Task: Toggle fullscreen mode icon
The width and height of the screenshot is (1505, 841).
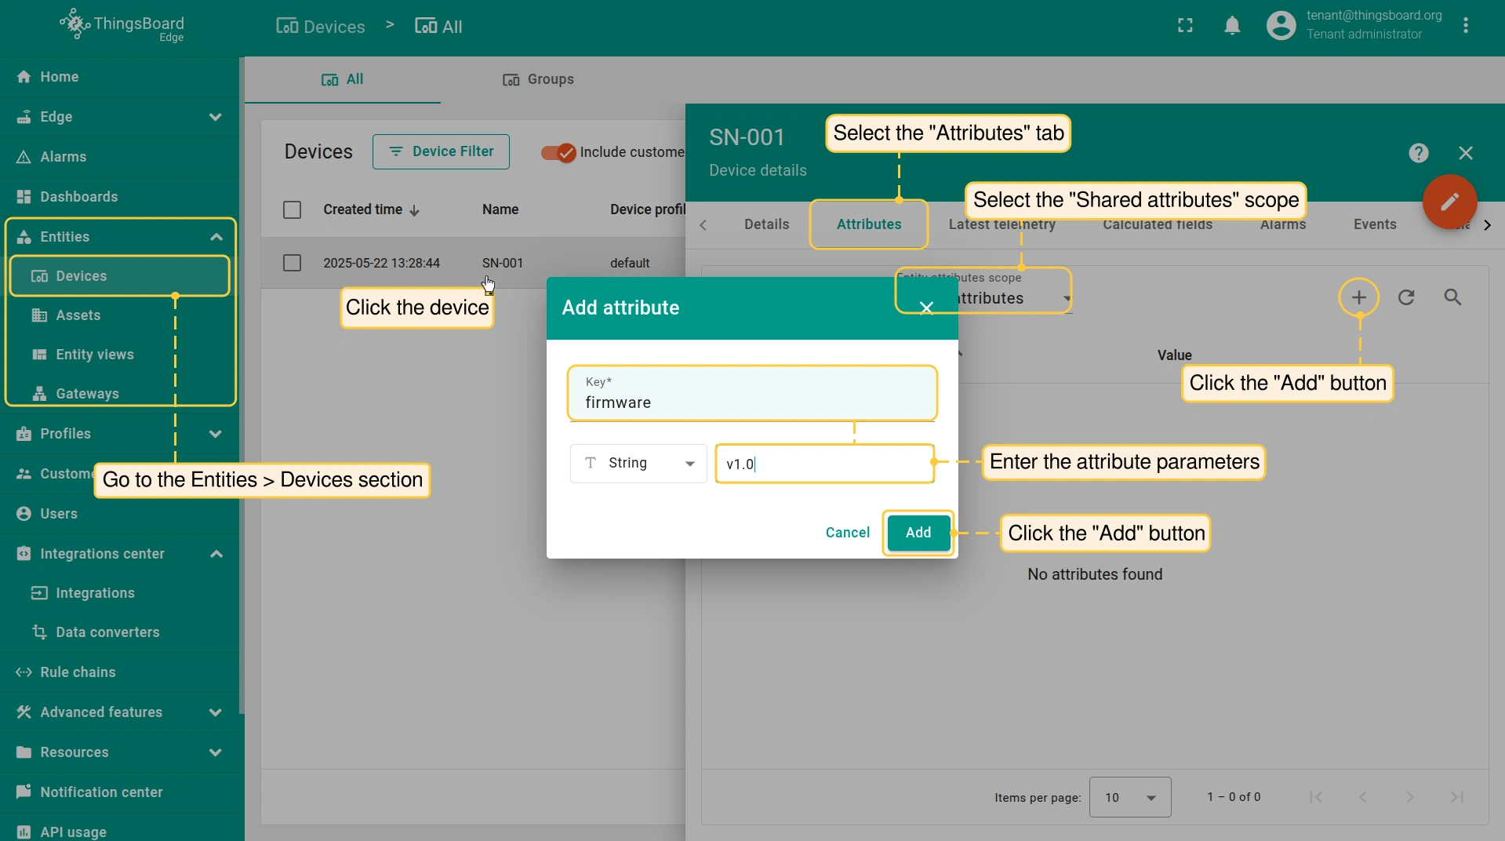Action: pyautogui.click(x=1185, y=26)
